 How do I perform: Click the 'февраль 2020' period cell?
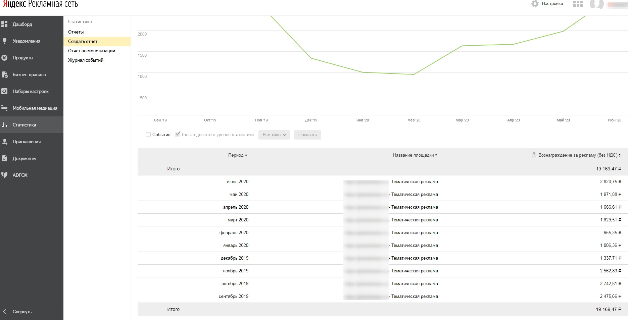pos(234,232)
